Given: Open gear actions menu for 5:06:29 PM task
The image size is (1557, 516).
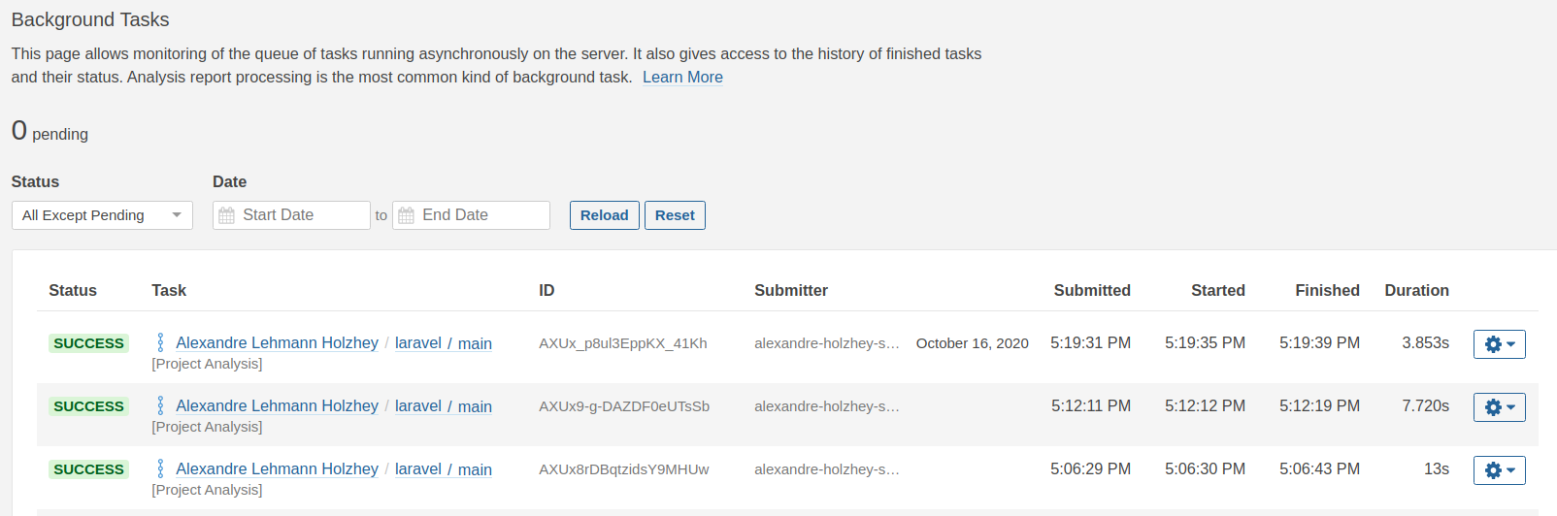Looking at the screenshot, I should [x=1499, y=470].
